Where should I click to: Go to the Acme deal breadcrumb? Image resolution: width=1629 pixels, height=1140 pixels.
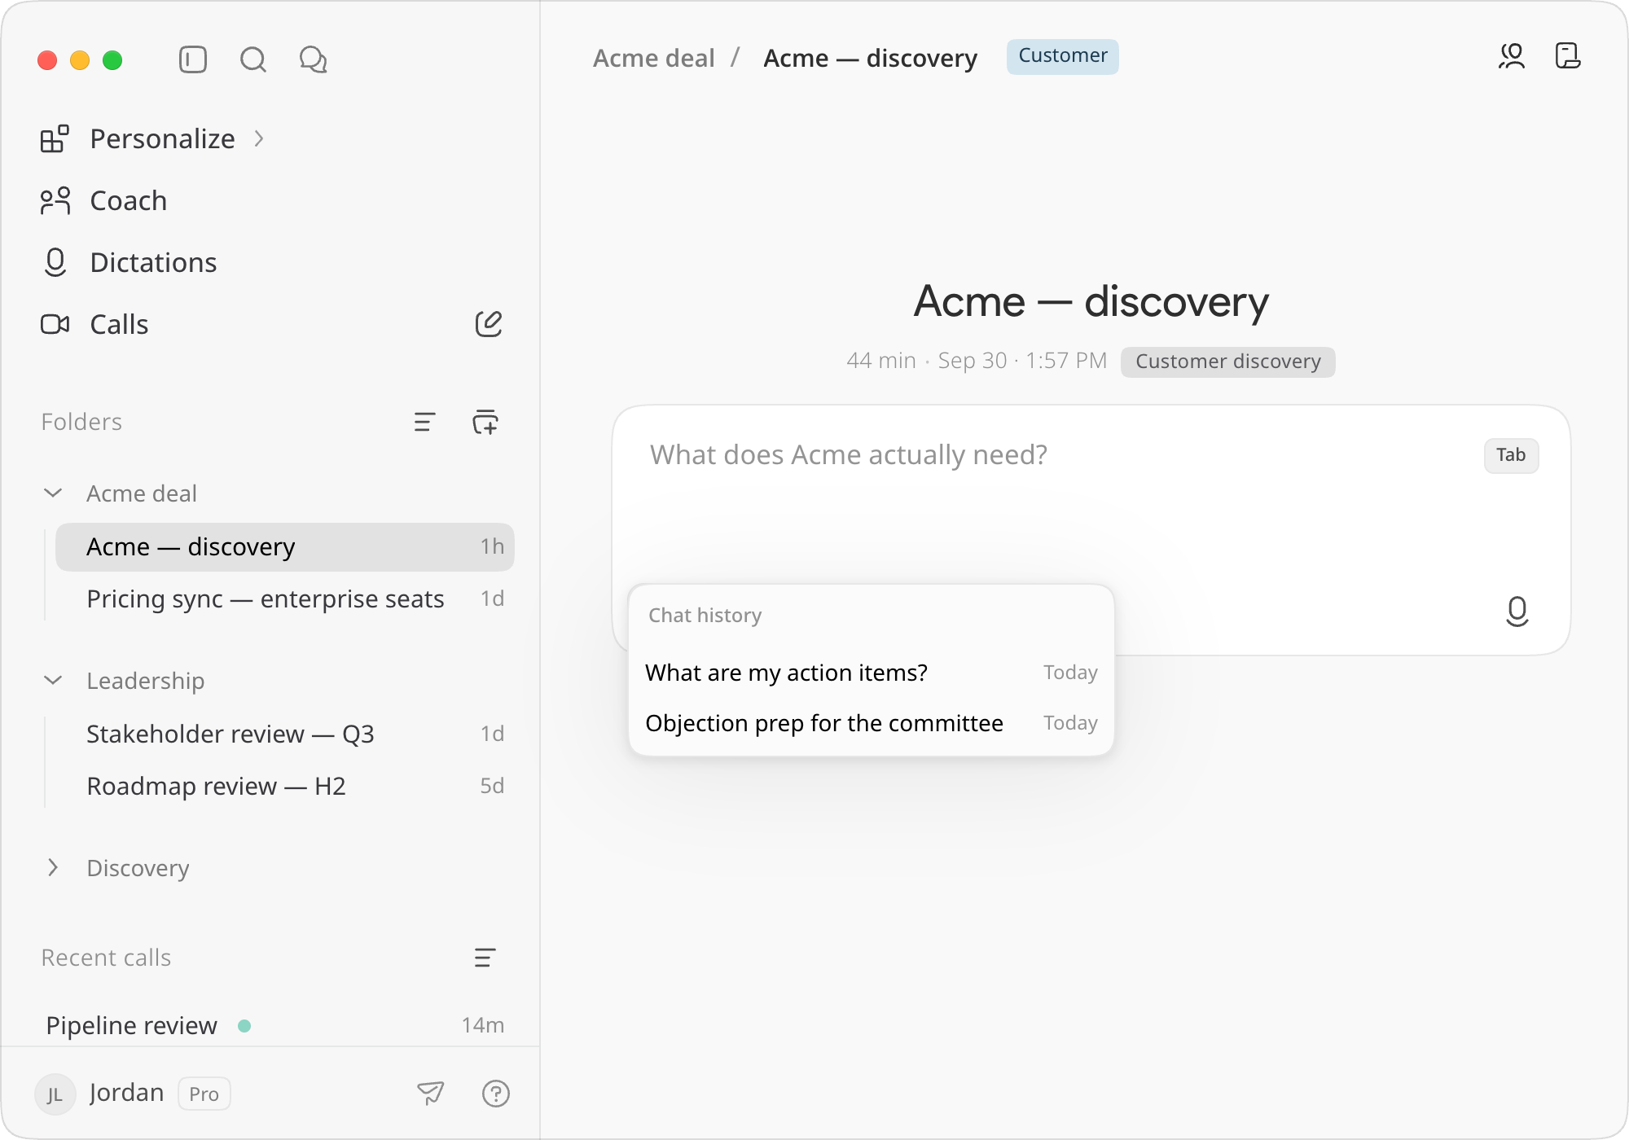(x=654, y=58)
